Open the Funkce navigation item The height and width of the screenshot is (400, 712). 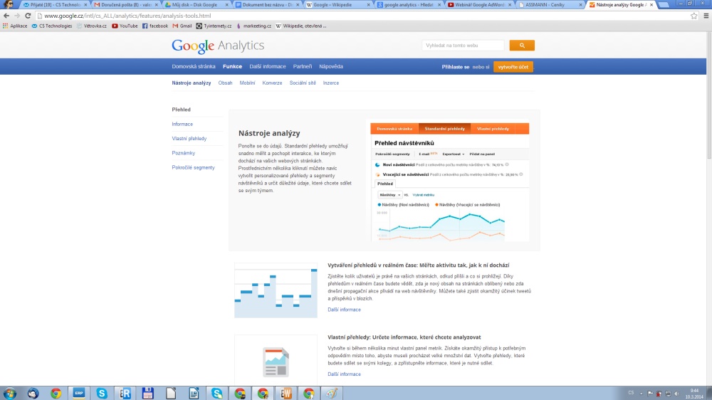click(233, 66)
